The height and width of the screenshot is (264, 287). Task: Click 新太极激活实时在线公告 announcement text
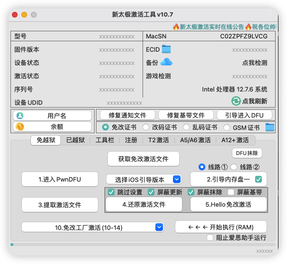[212, 27]
